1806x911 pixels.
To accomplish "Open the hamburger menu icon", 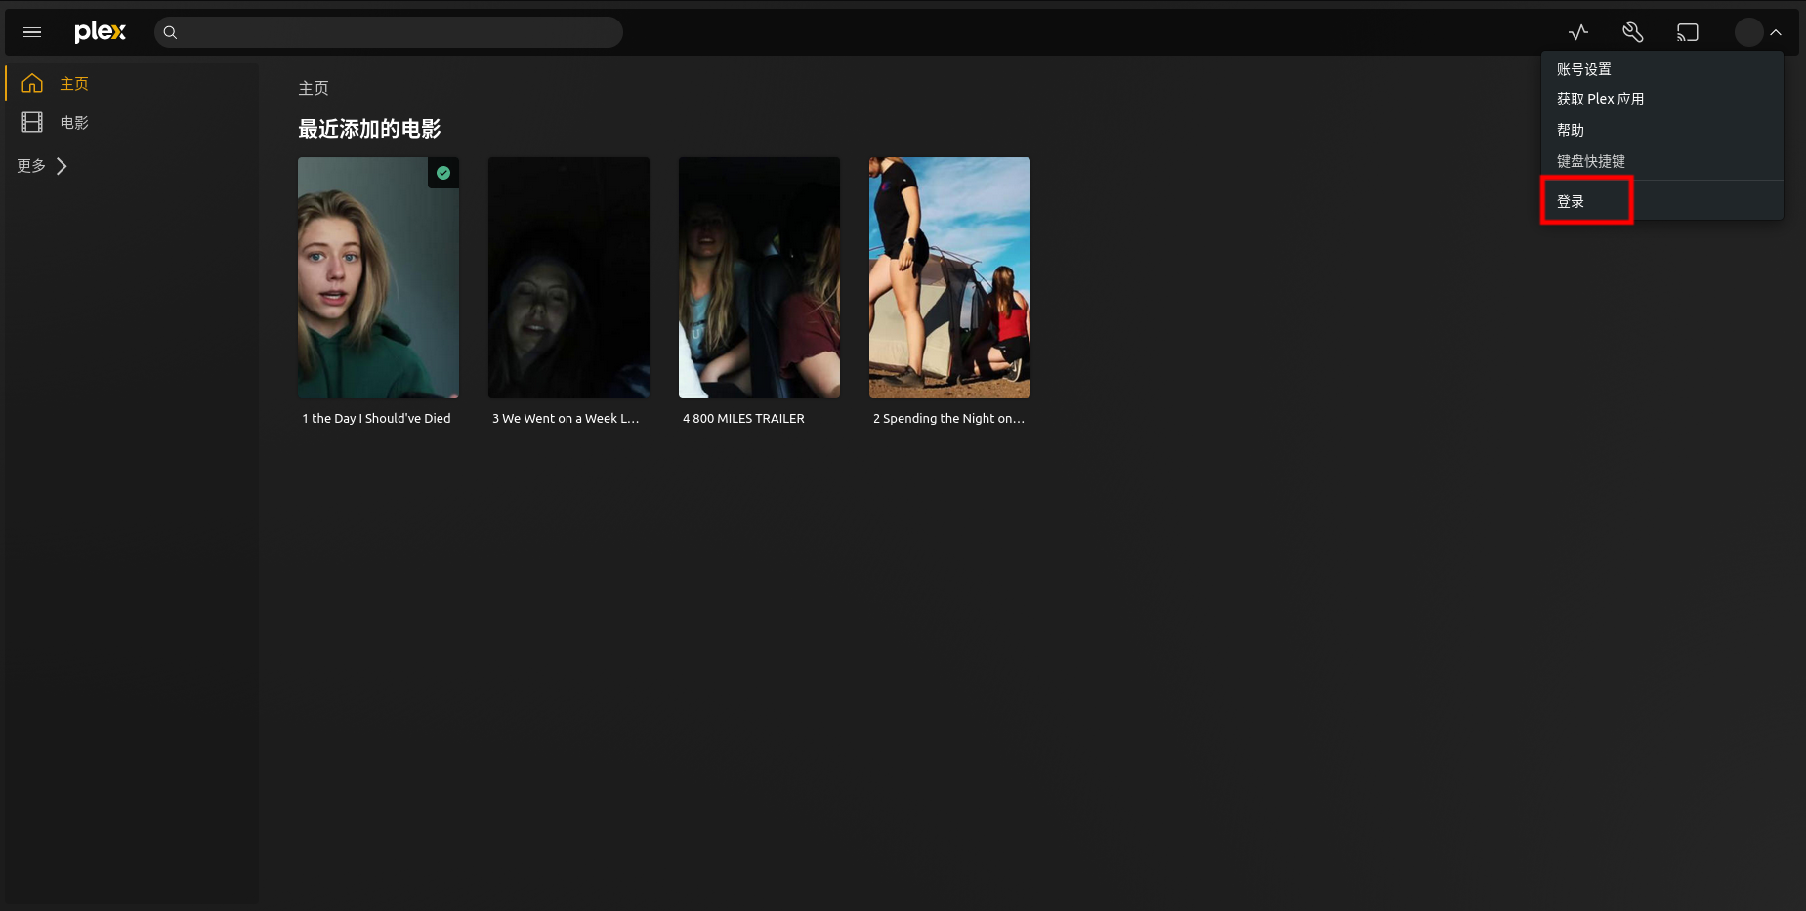I will pyautogui.click(x=32, y=32).
